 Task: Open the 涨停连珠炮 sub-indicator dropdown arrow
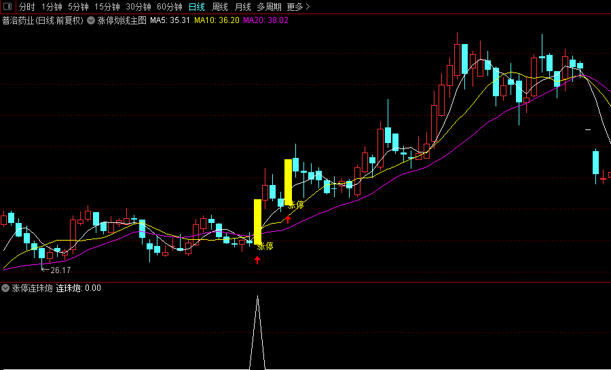pyautogui.click(x=5, y=288)
